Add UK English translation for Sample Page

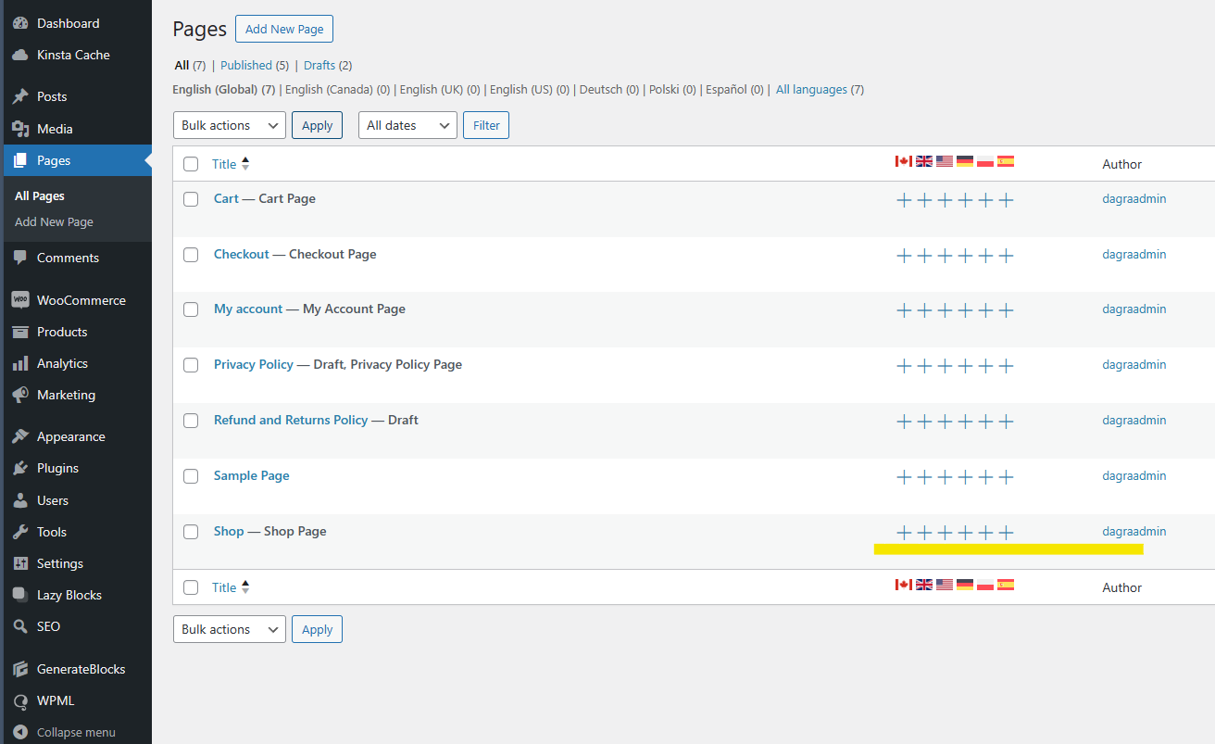click(x=924, y=477)
